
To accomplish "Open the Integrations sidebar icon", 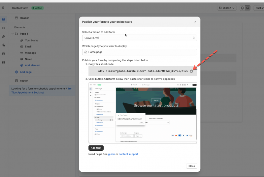I will [x=3, y=45].
